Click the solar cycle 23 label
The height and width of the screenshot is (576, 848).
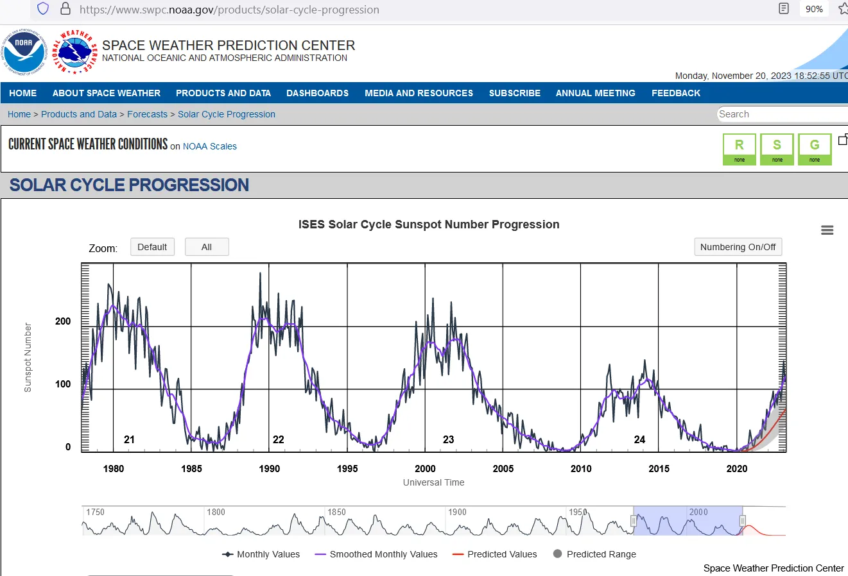448,439
